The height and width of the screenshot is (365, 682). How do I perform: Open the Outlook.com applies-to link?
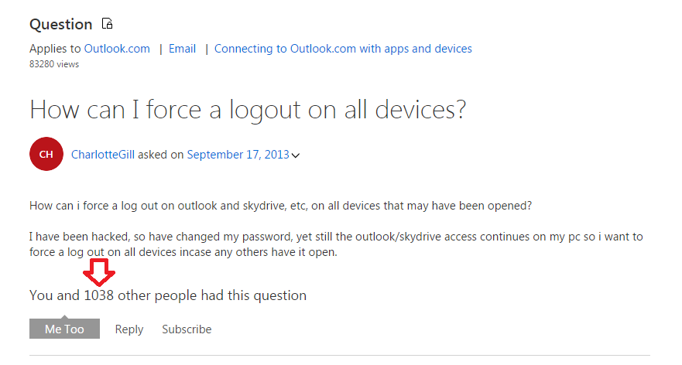[x=117, y=49]
